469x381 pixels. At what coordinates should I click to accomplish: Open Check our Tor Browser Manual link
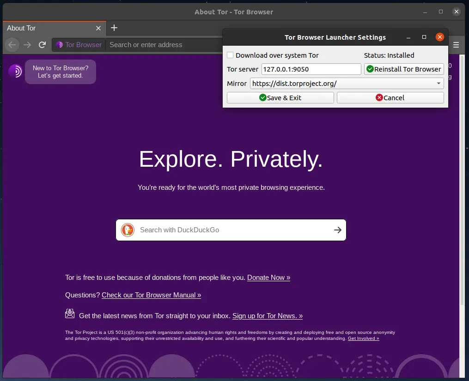click(151, 295)
